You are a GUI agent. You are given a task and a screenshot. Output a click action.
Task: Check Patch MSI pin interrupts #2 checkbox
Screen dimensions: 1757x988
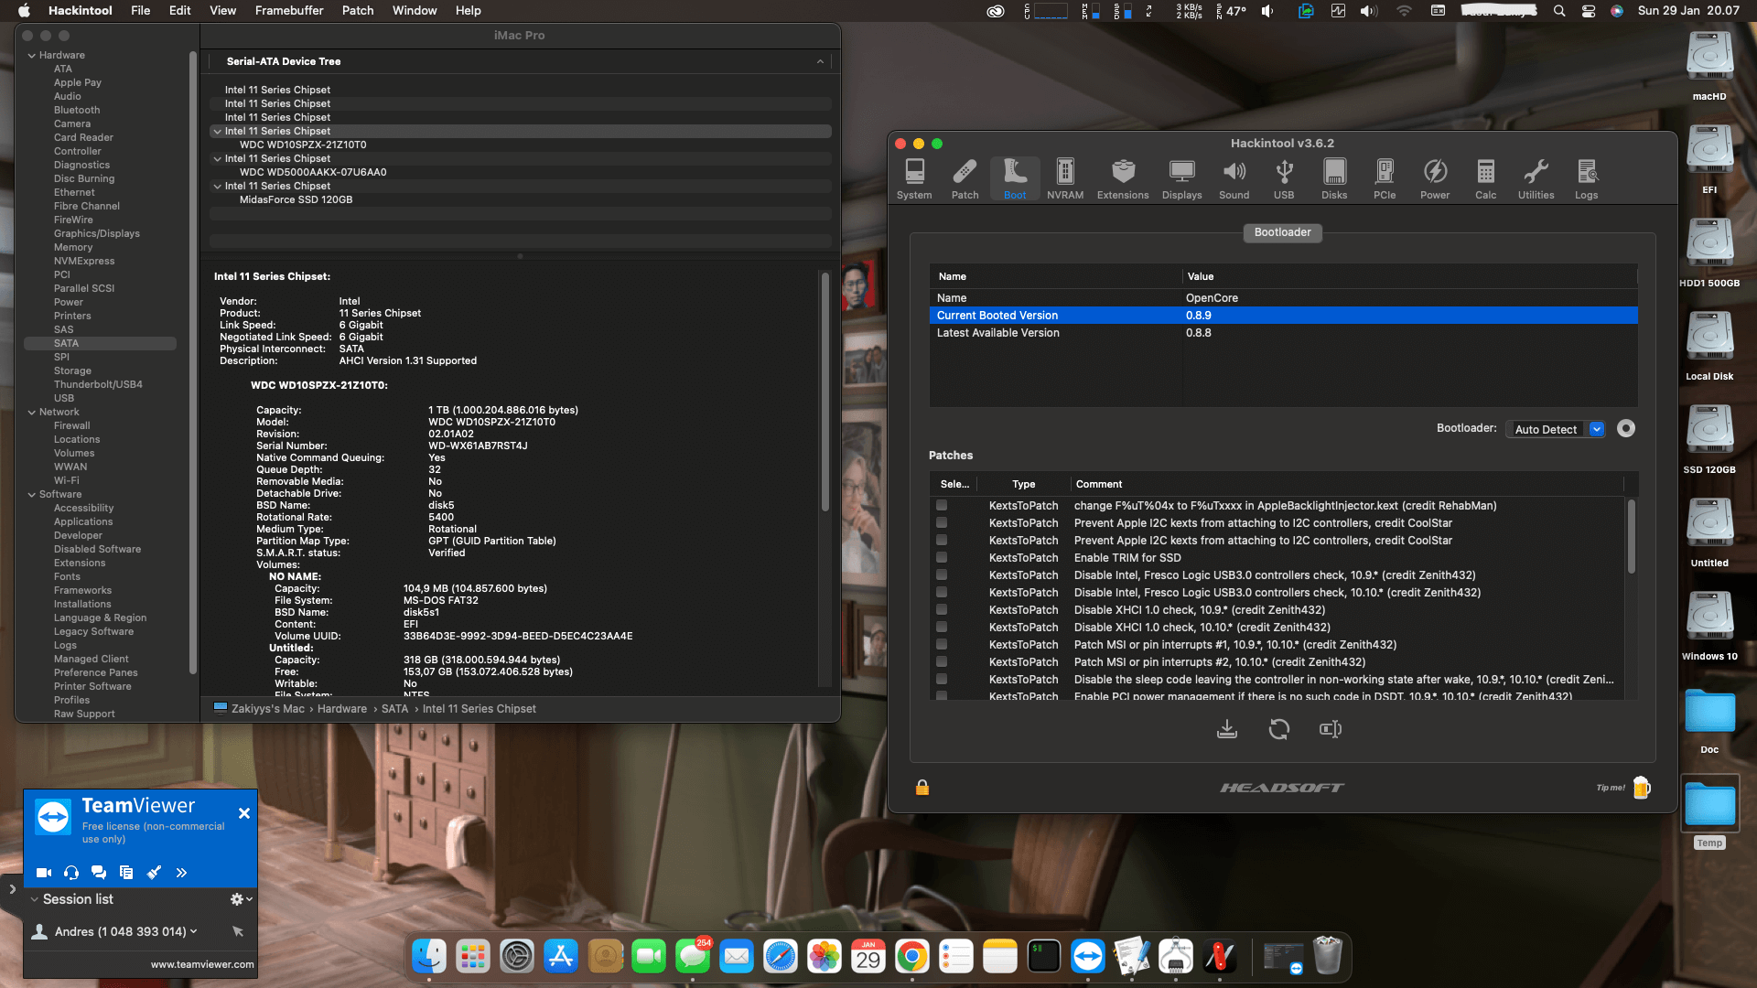tap(941, 661)
